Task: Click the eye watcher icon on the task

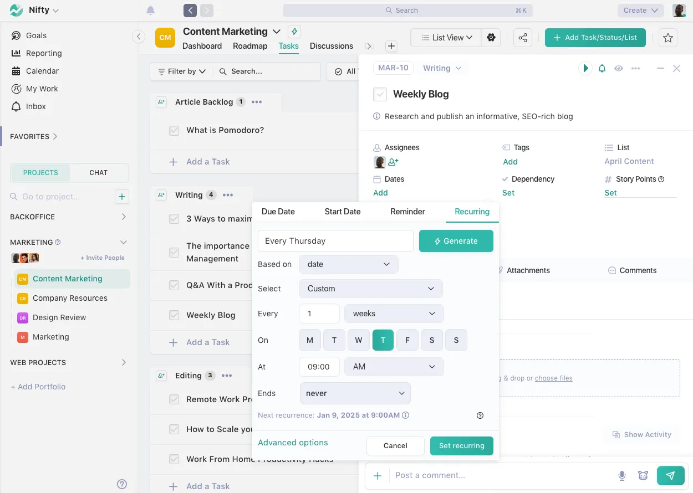Action: point(619,68)
